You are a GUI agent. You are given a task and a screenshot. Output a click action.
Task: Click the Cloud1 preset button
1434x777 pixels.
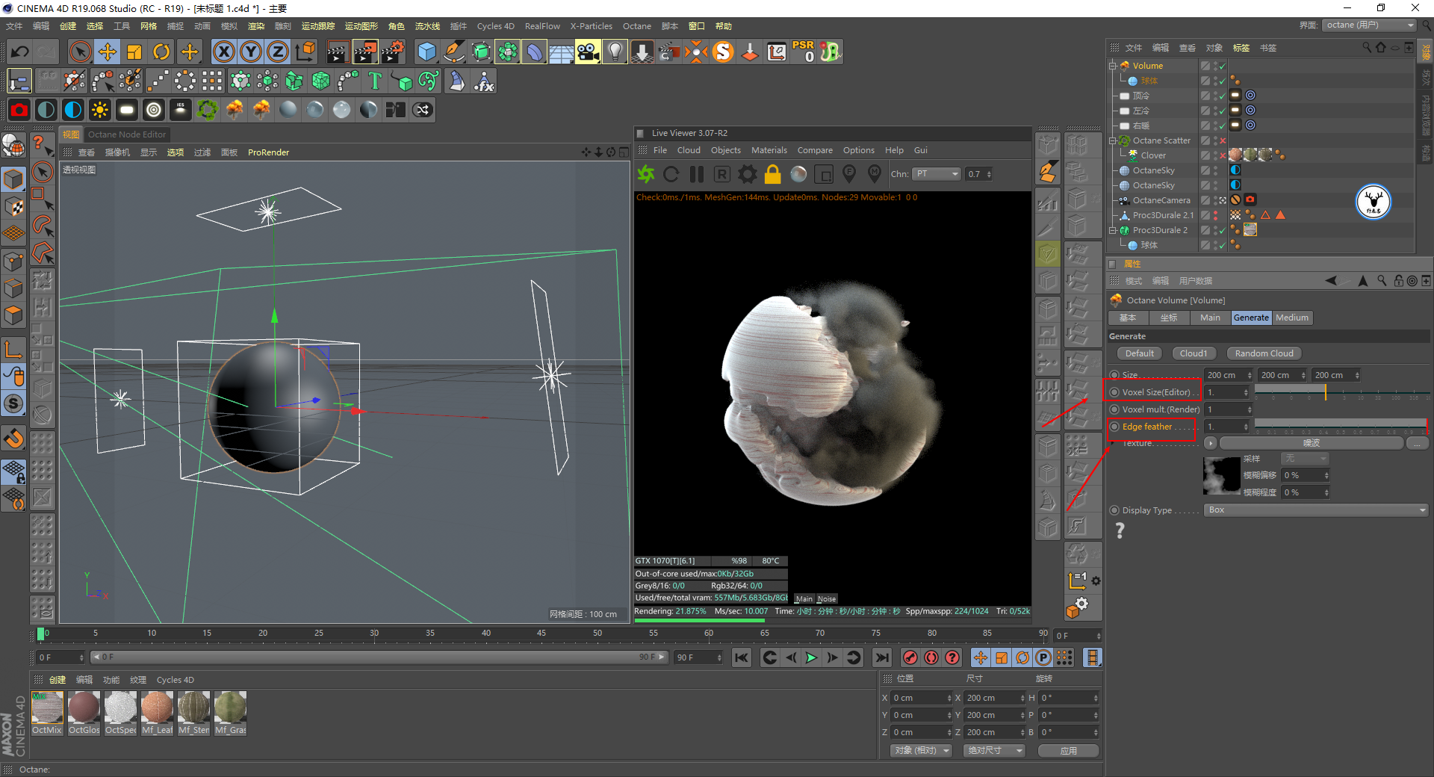click(1193, 353)
